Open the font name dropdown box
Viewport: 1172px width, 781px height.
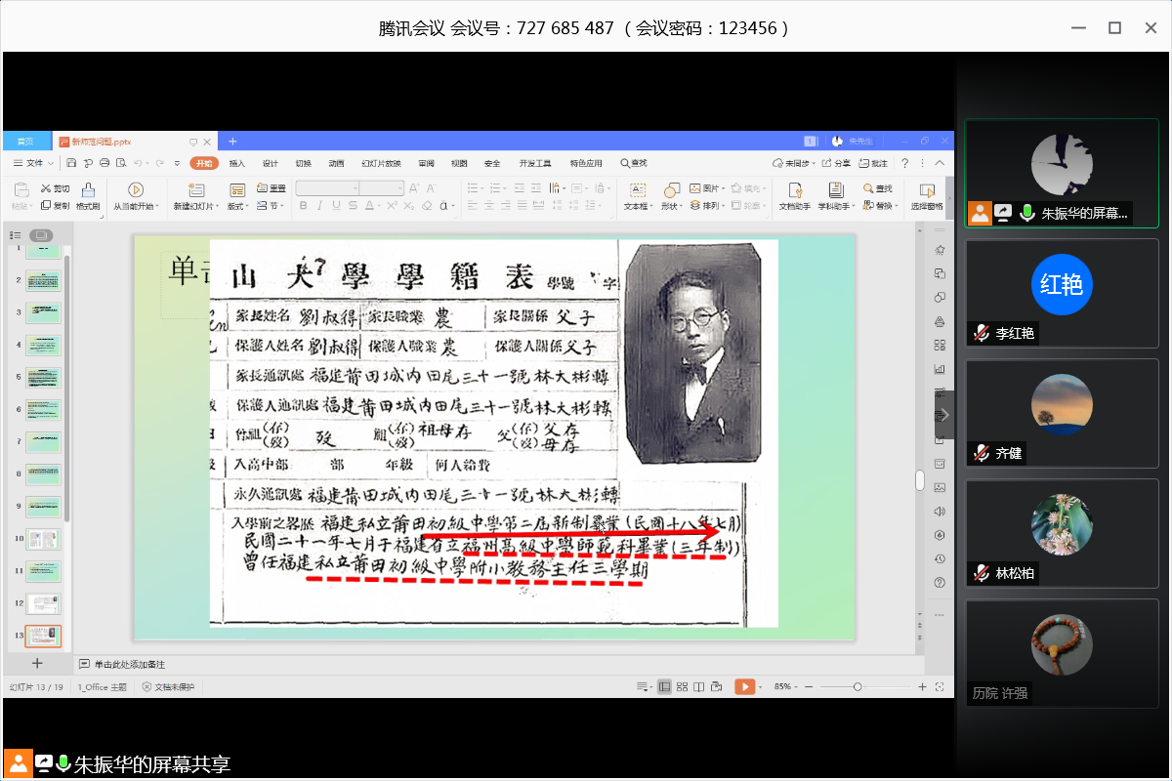[x=326, y=187]
